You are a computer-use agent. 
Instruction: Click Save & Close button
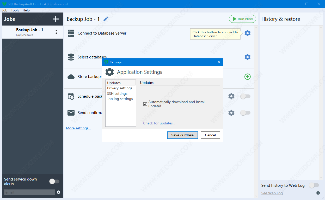click(x=182, y=135)
